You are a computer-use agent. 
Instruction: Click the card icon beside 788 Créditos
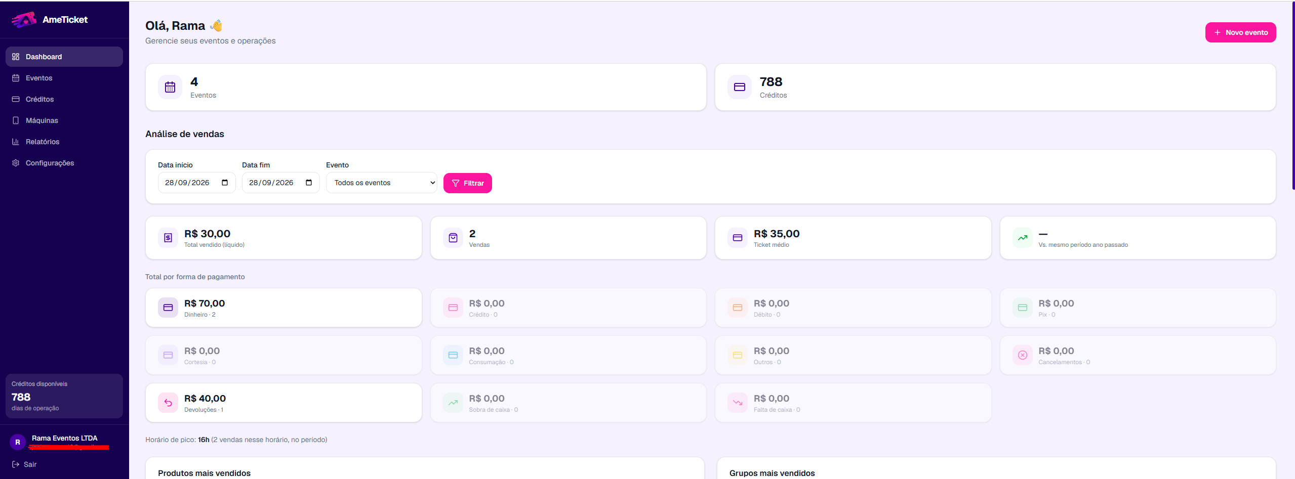coord(740,87)
